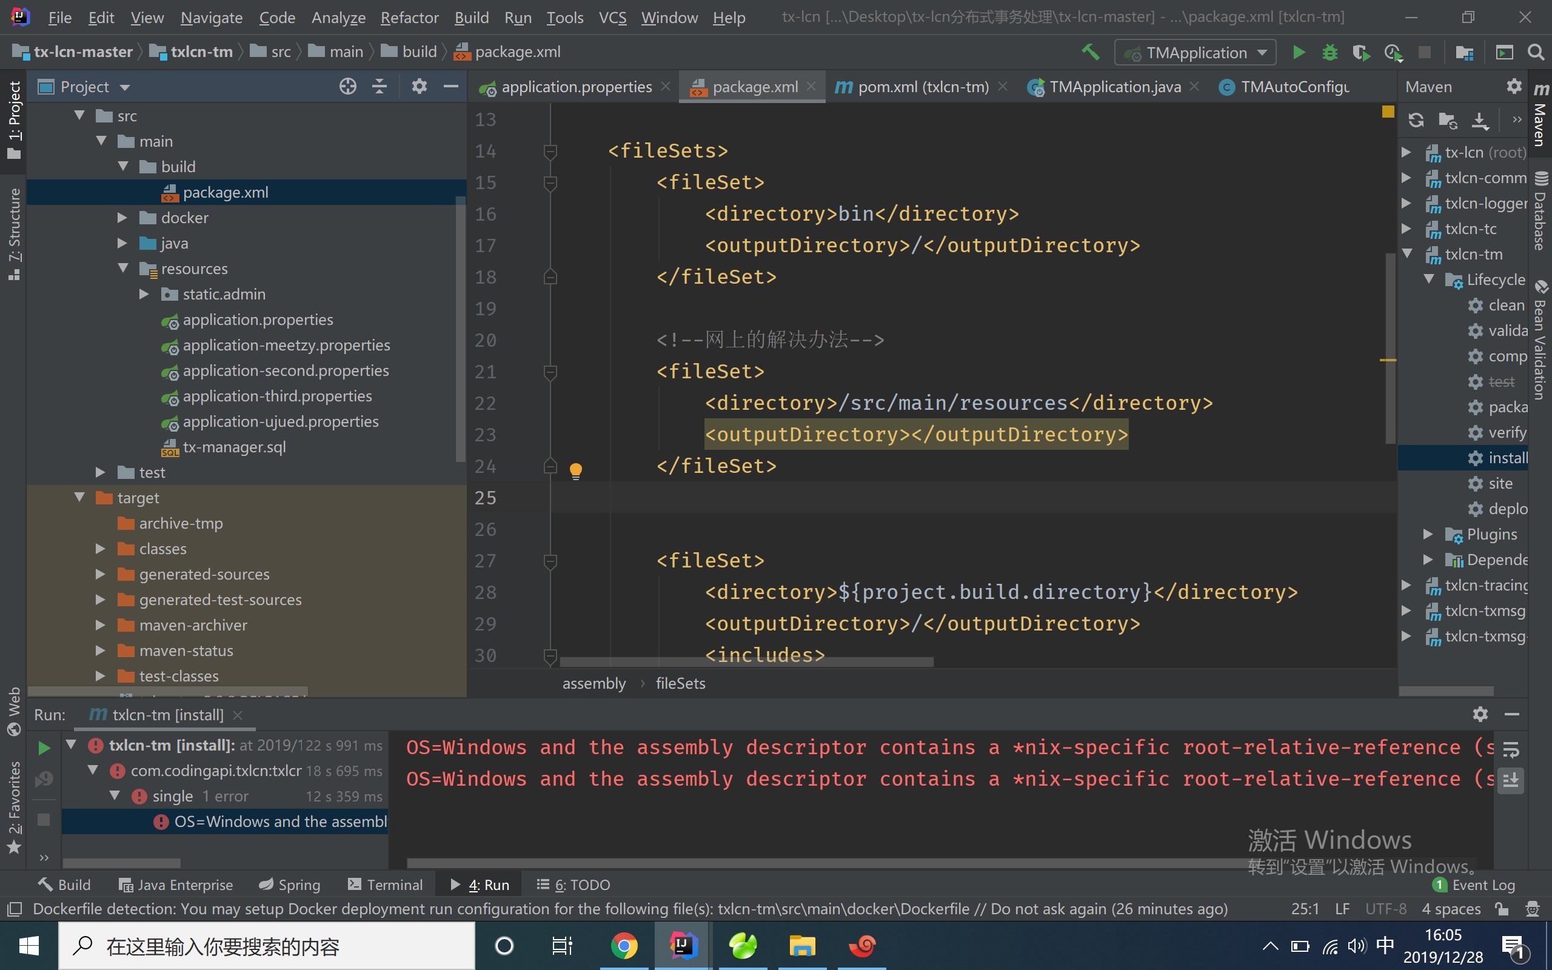Expand the docker folder
The image size is (1552, 970).
122,218
